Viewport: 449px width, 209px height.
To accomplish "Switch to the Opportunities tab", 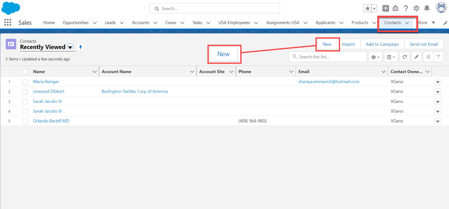I will pos(76,23).
